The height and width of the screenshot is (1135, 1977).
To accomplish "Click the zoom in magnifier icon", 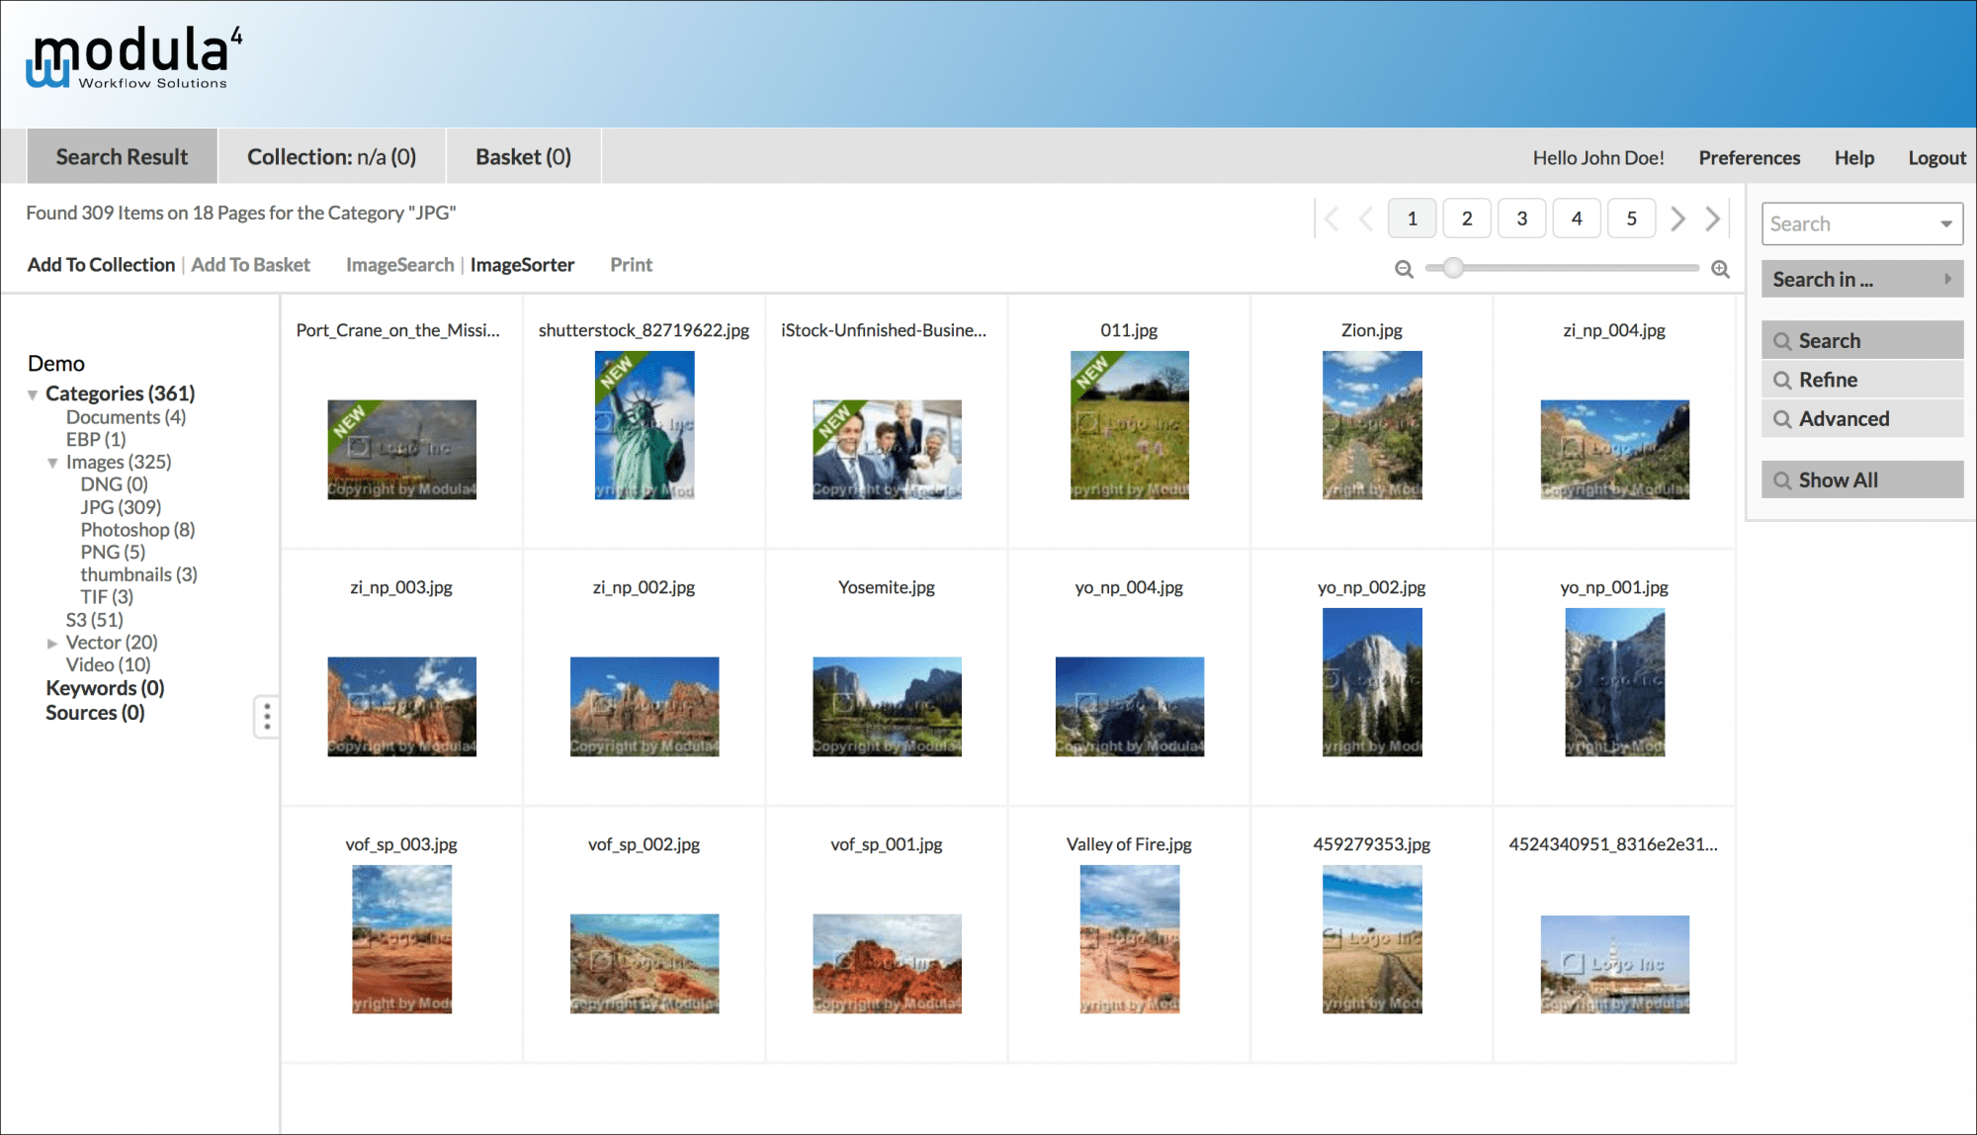I will 1720,269.
